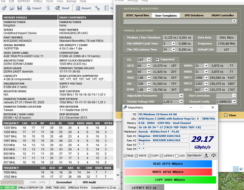
Task: Save dump using the floppy disk icon
Action: tap(20, 8)
